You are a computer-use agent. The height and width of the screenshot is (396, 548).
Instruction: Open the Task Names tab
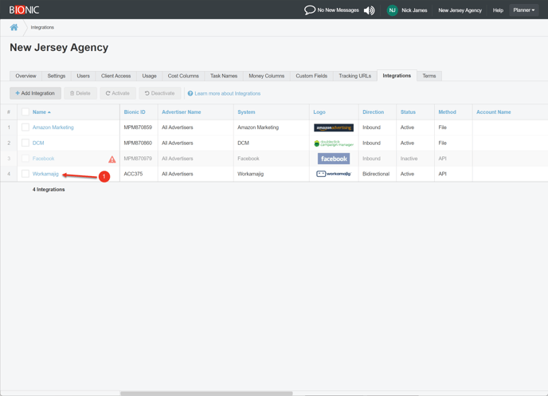click(224, 76)
